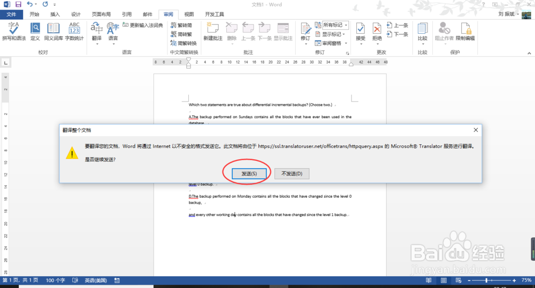
Task: Customize Quick Access Toolbar dropdown arrow
Action: (x=55, y=5)
